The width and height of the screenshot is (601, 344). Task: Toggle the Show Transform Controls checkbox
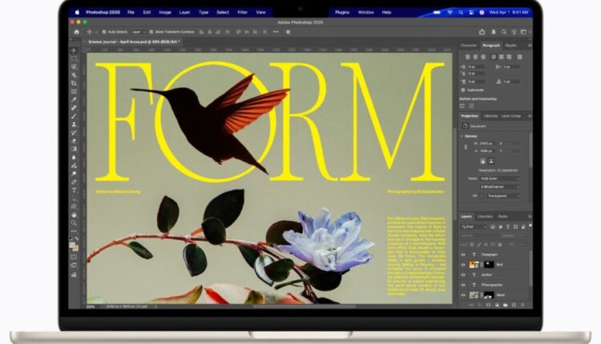click(152, 32)
